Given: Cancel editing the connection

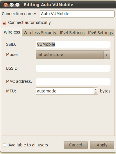Looking at the screenshot, I should [76, 145].
